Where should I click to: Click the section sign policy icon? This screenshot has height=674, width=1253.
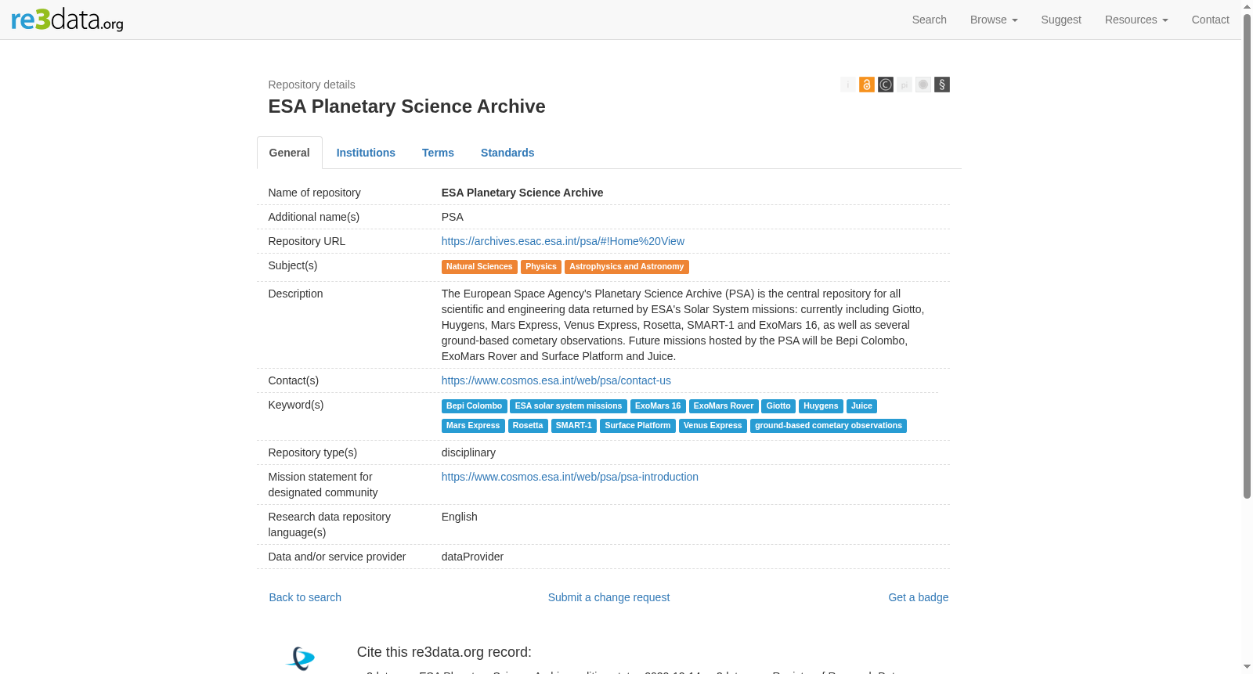(x=941, y=85)
